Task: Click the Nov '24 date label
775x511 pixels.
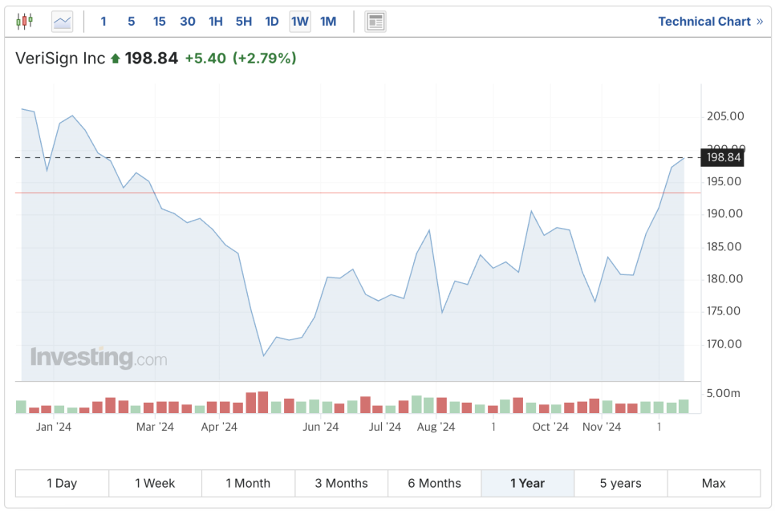Action: [x=602, y=427]
